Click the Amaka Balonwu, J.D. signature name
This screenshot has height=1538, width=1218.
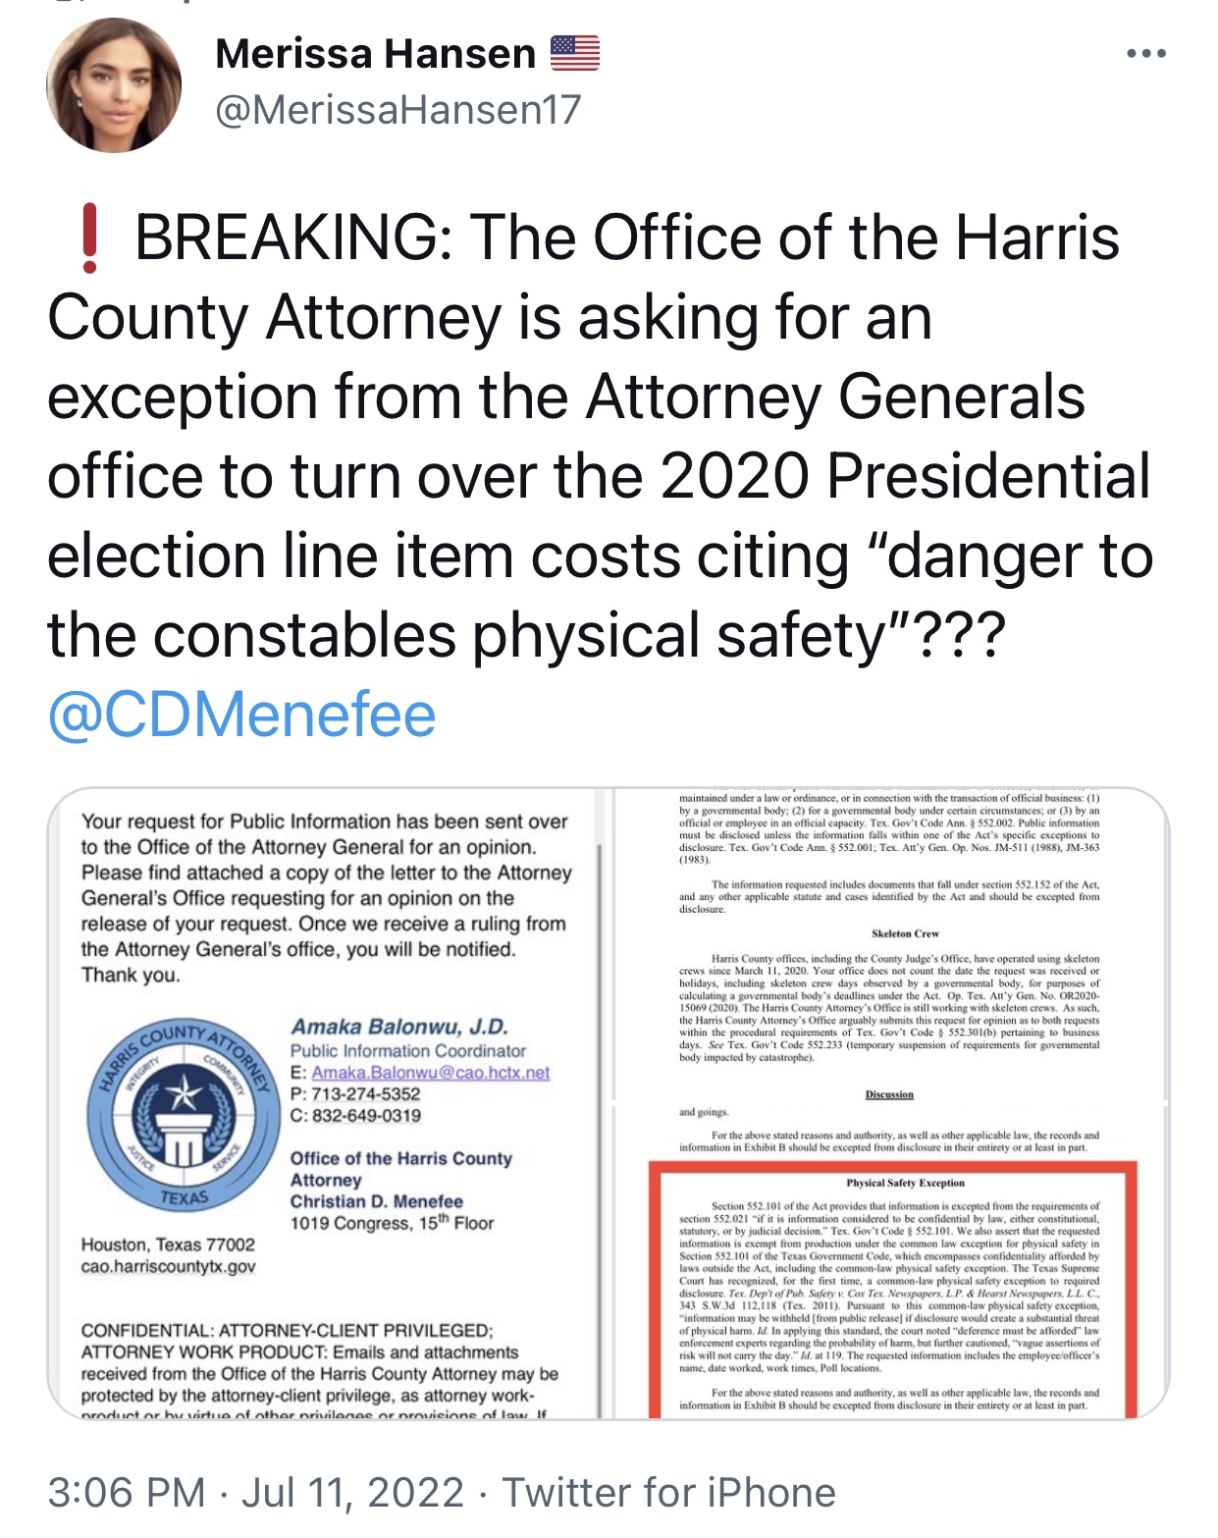(399, 1027)
